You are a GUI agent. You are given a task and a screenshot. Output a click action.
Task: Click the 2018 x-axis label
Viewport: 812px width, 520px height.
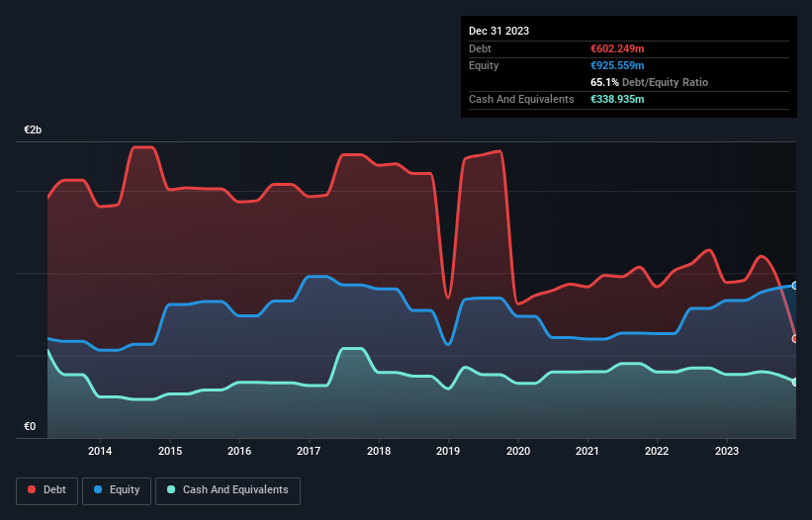(x=379, y=451)
